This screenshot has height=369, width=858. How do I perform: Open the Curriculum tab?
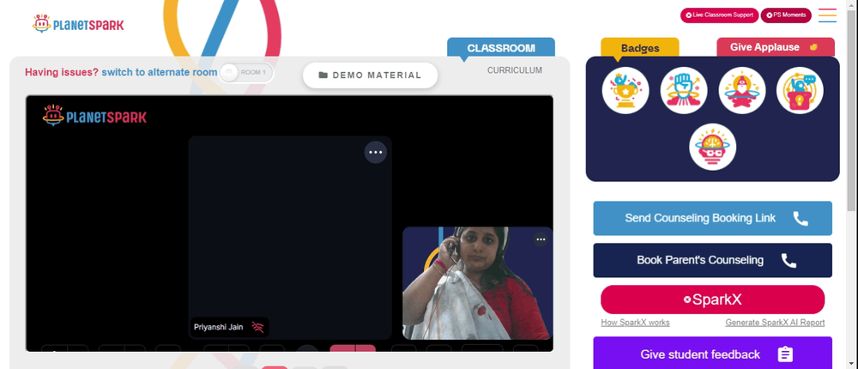point(514,70)
